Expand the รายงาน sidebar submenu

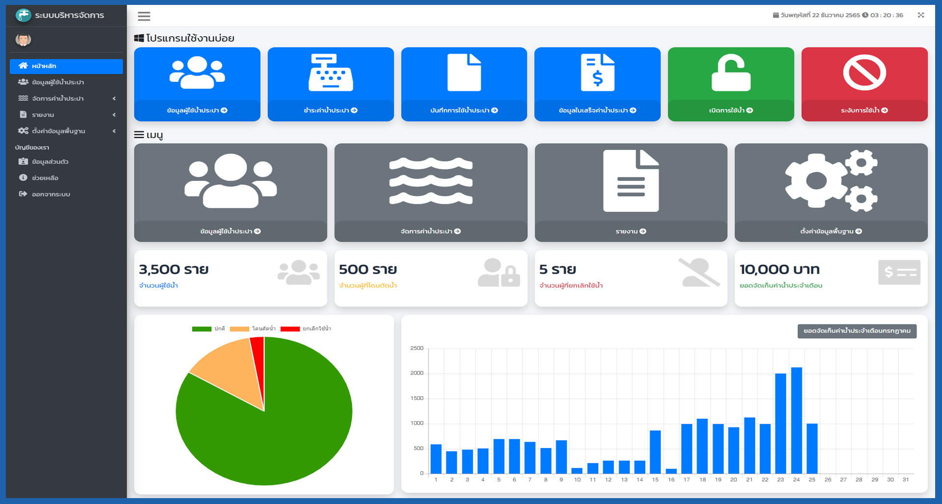(66, 115)
